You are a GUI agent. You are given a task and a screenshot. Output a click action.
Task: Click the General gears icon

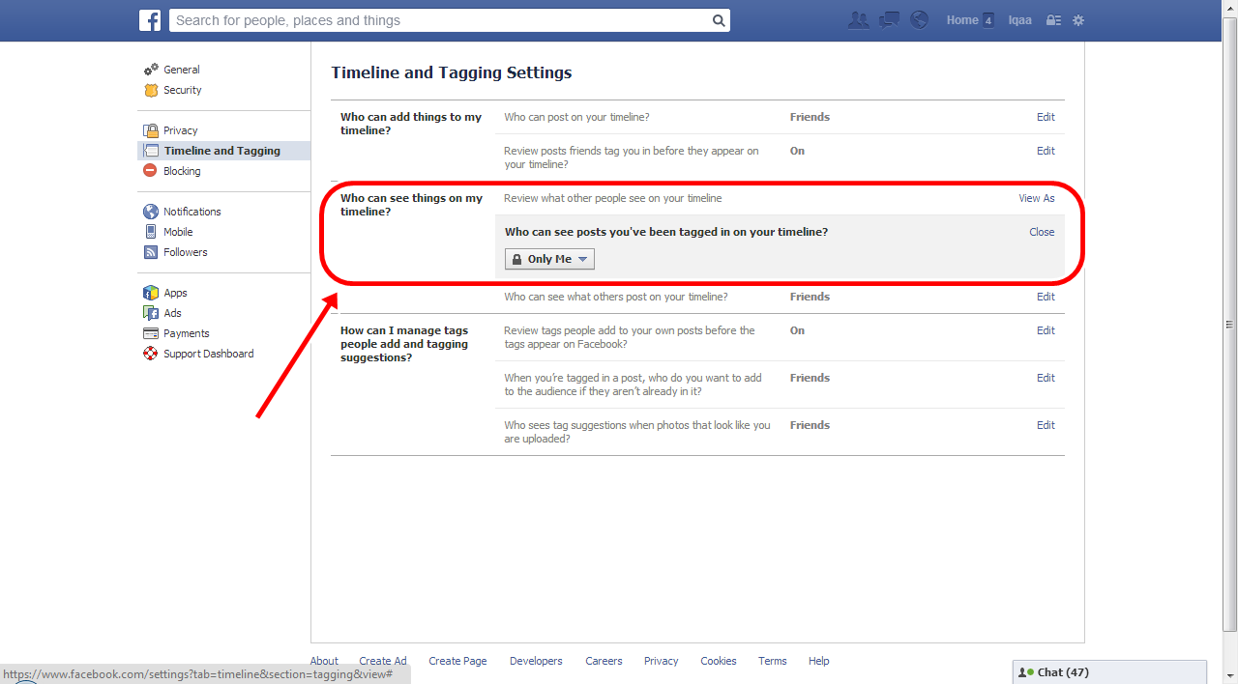coord(151,70)
